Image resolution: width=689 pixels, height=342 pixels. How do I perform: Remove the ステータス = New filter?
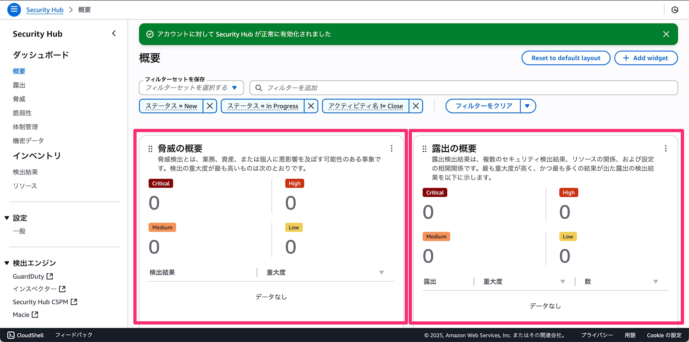210,106
